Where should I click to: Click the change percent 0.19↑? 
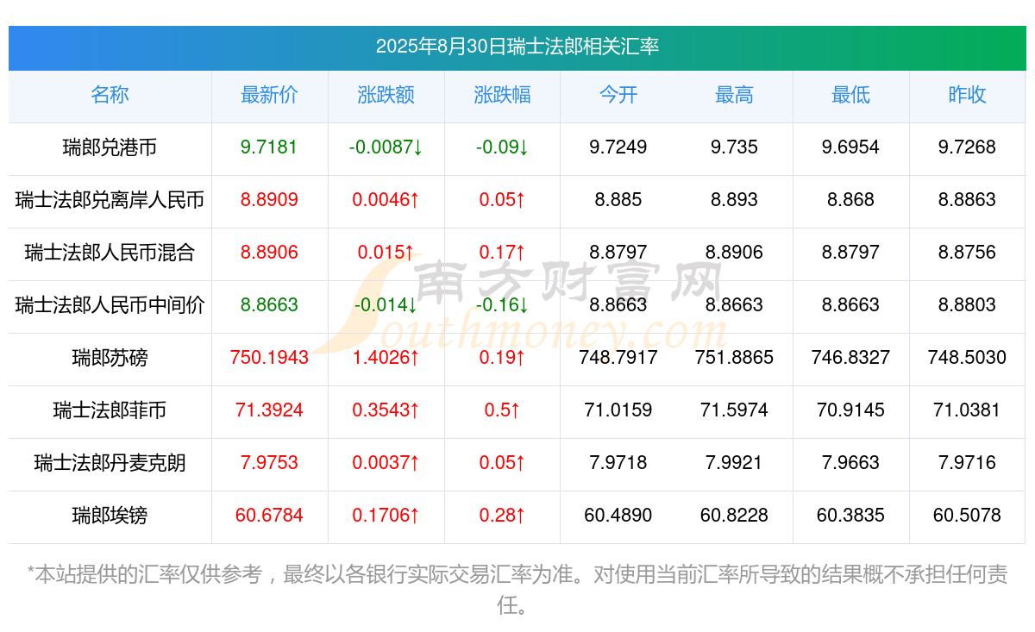point(502,358)
